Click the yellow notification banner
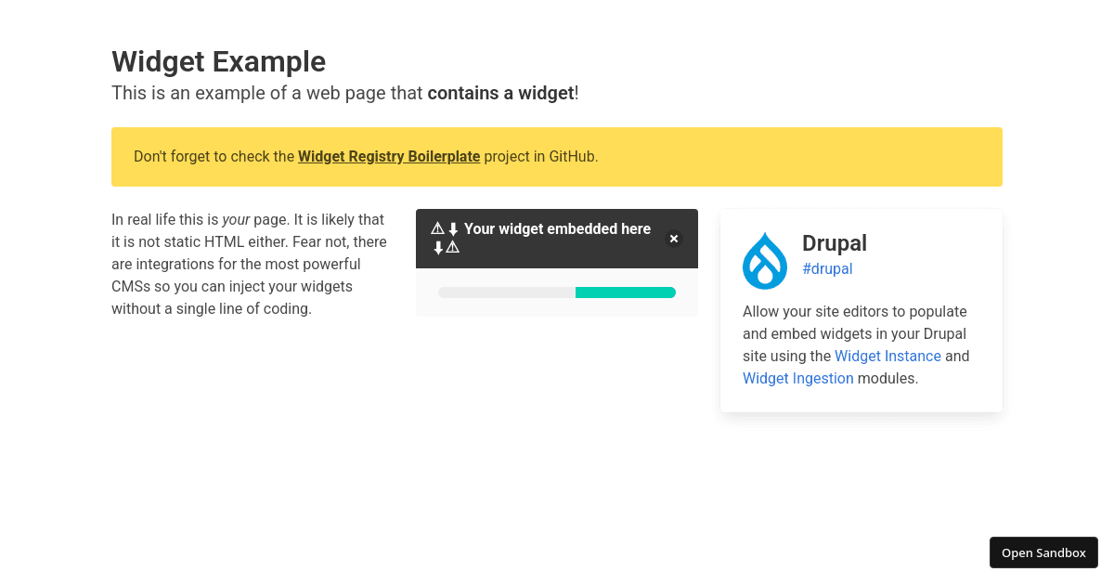Screen dimensions: 1114x585 [557, 156]
